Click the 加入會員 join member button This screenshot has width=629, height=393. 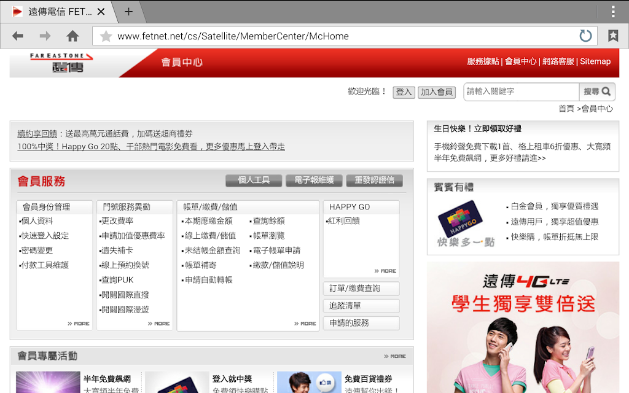437,92
